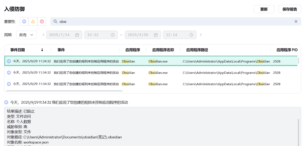The width and height of the screenshot is (304, 146).
Task: Toggle the yellow warning severity filter
Action: click(33, 22)
